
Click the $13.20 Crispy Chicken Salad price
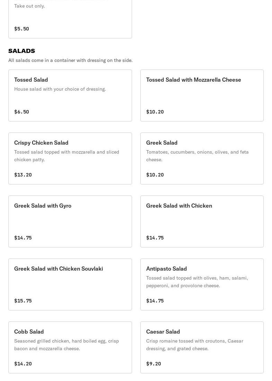point(23,175)
